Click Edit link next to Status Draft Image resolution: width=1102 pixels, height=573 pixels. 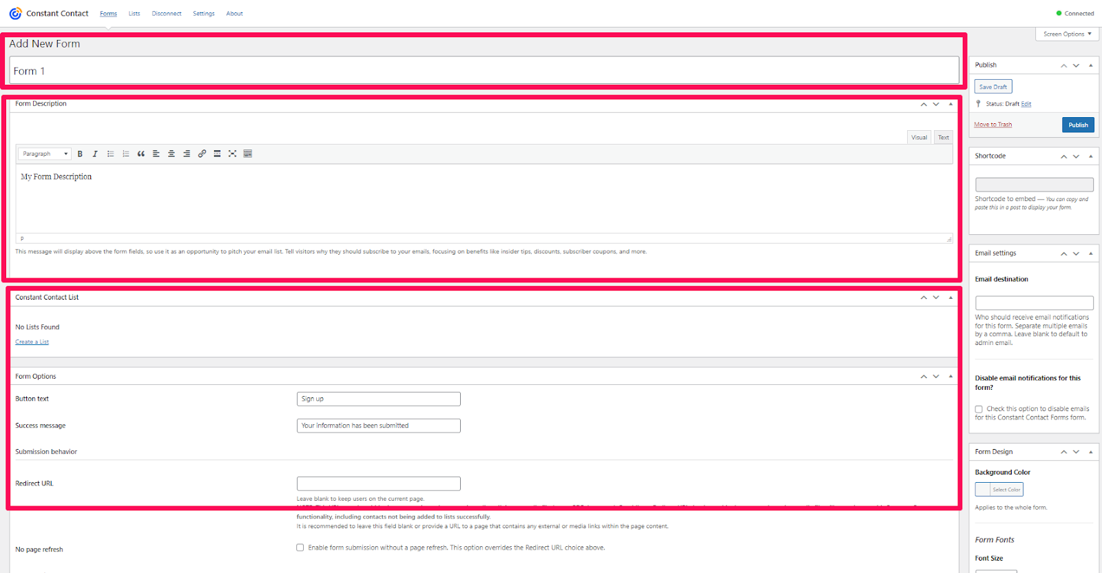[1026, 104]
